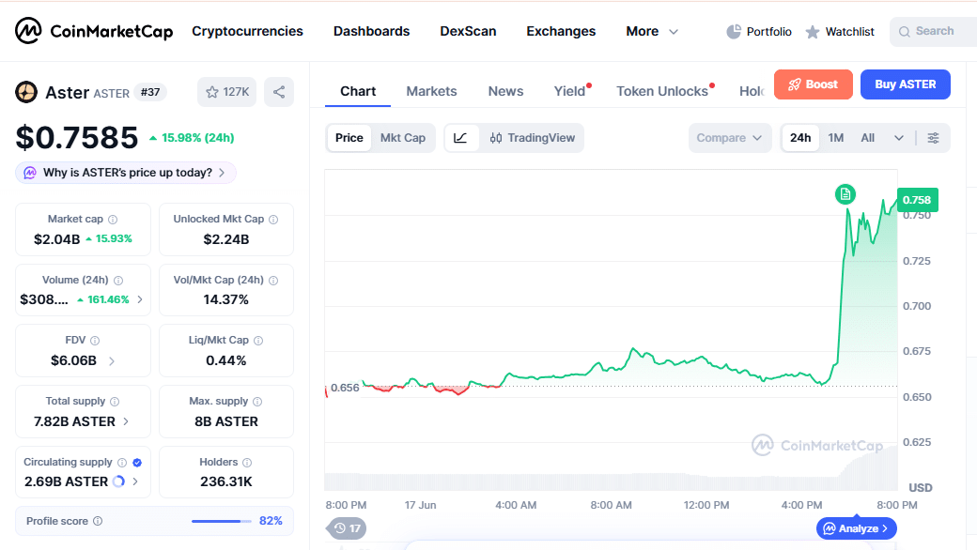Image resolution: width=977 pixels, height=550 pixels.
Task: Open Cryptocurrencies menu
Action: tap(247, 31)
